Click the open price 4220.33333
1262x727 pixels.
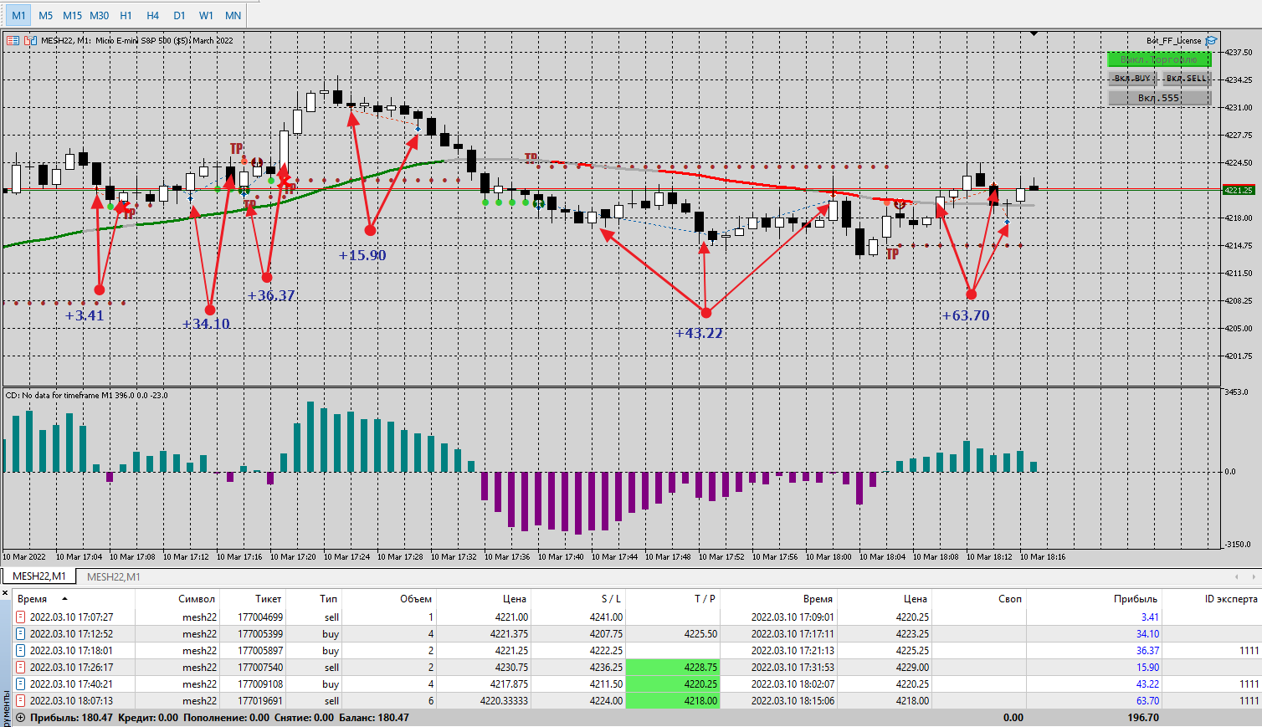point(504,701)
